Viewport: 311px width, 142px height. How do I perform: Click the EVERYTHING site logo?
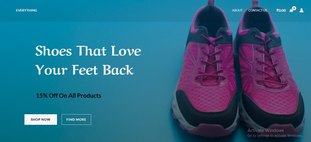26,10
